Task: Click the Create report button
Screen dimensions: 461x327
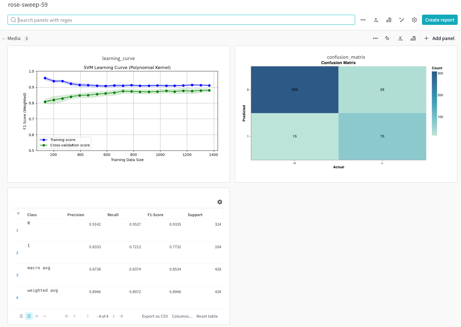Action: click(439, 20)
